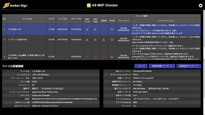Click 連続TC range 01:00:00;00 - 01:03:32;03
The height and width of the screenshot is (115, 205).
[53, 88]
